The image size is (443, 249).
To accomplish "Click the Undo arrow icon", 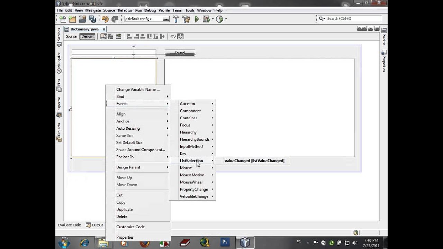I will [x=105, y=19].
